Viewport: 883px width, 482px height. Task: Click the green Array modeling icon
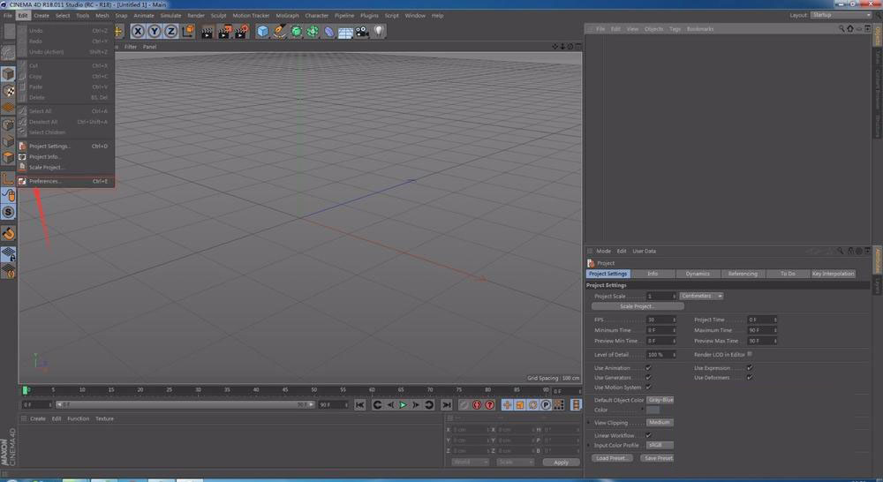313,32
